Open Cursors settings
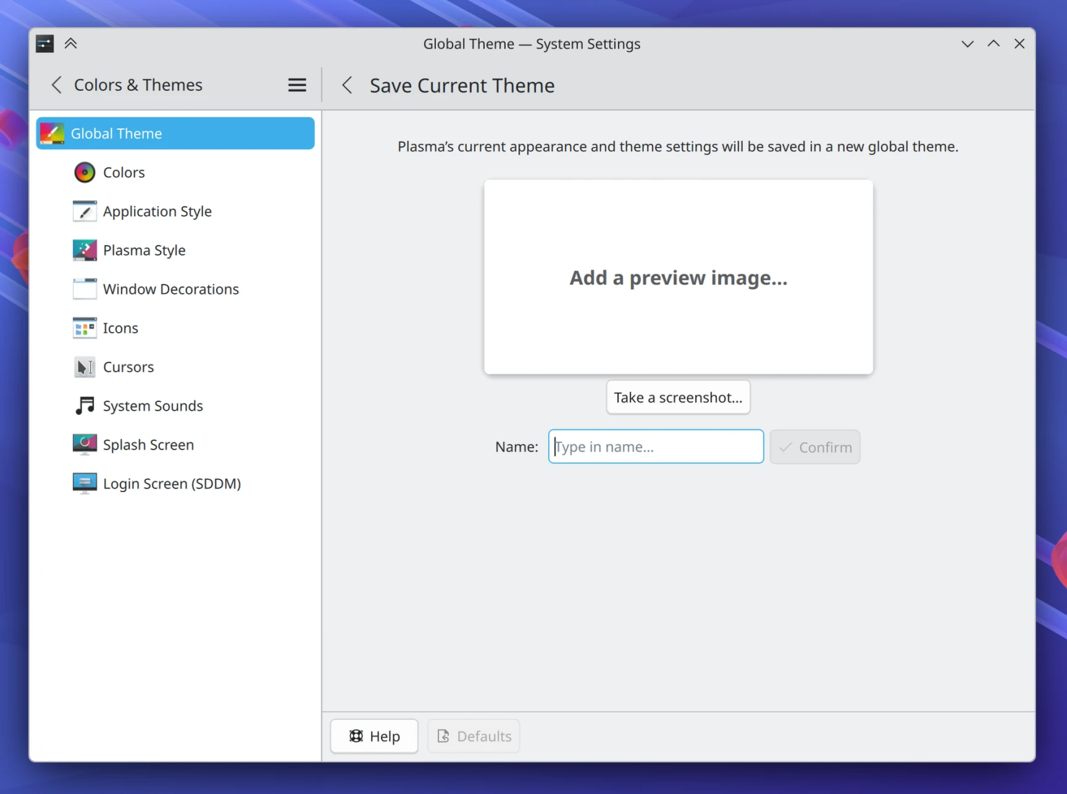Screen dimensions: 1067x794 [128, 367]
